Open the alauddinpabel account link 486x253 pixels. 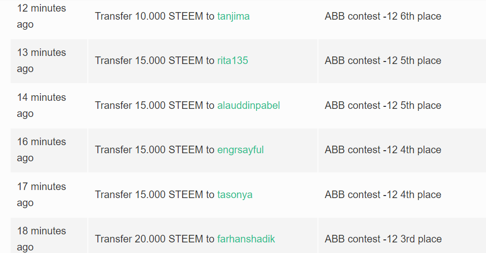(x=249, y=105)
